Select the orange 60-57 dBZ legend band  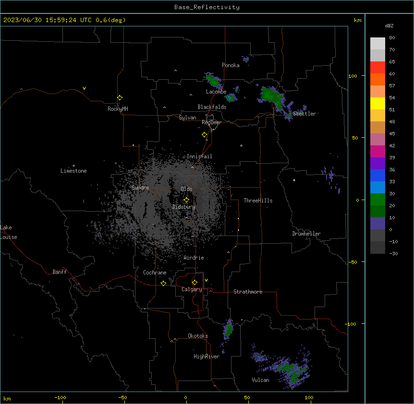tap(377, 79)
